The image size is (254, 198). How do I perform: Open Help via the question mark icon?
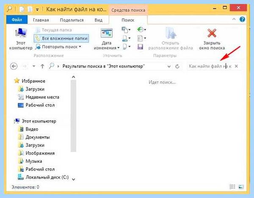pyautogui.click(x=242, y=20)
